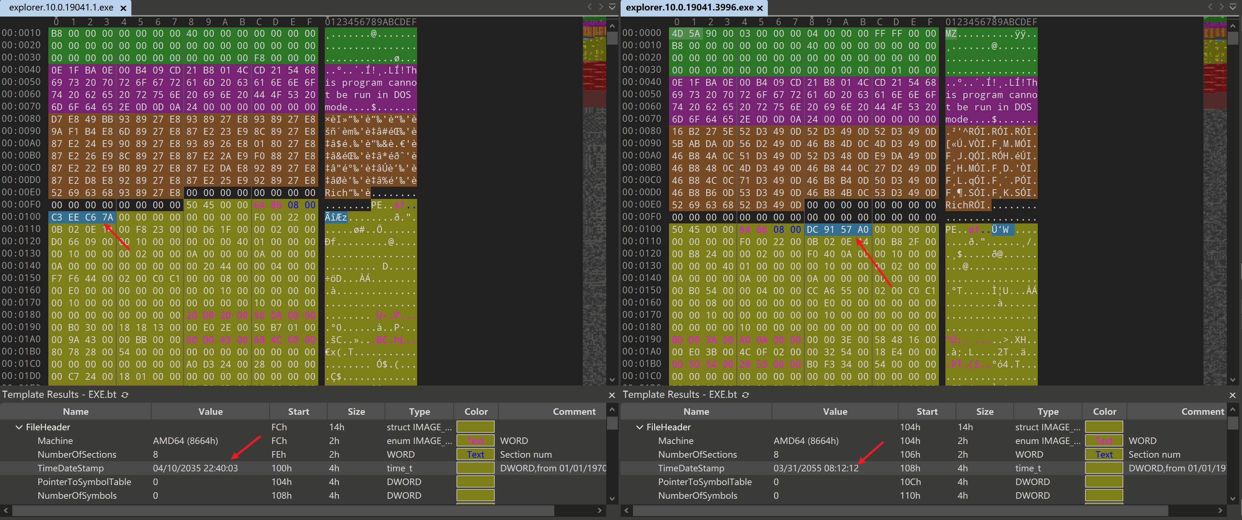Sort by Value column in left pane
This screenshot has height=520, width=1242.
211,412
